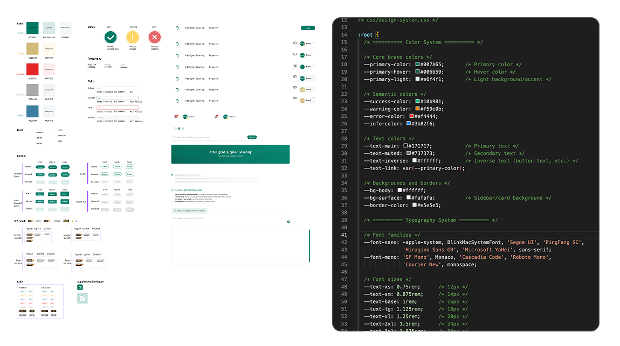Click the large Disabled button in the Greyed-out group
620x346 pixels.
[x=130, y=209]
